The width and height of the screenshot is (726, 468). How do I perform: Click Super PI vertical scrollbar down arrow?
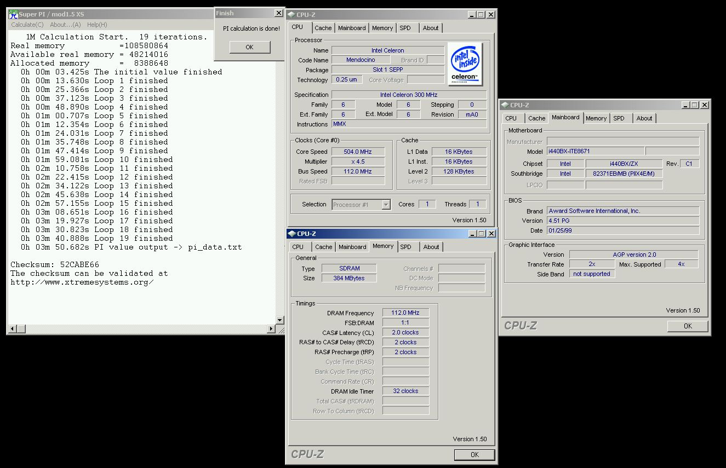[280, 320]
